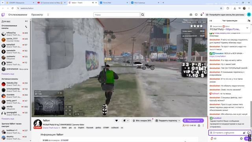Open masuka_5rp channel in sidebar
The height and width of the screenshot is (142, 252).
click(15, 84)
